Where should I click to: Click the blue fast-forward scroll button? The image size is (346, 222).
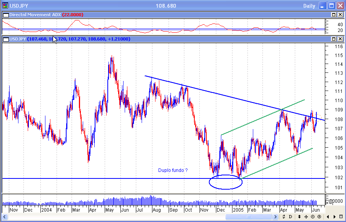click(275, 217)
